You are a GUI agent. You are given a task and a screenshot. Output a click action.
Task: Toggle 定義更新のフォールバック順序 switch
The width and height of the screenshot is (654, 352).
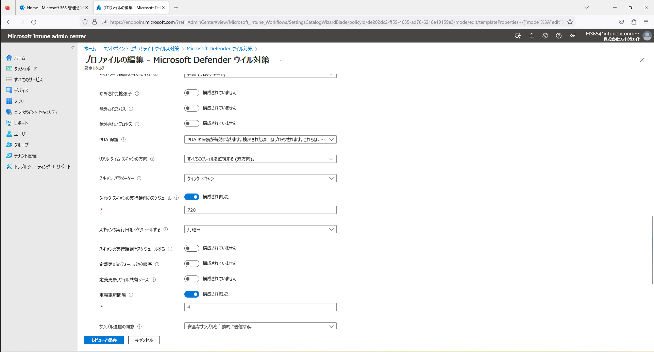(x=192, y=264)
